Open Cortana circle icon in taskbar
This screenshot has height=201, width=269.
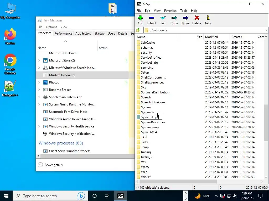95,196
